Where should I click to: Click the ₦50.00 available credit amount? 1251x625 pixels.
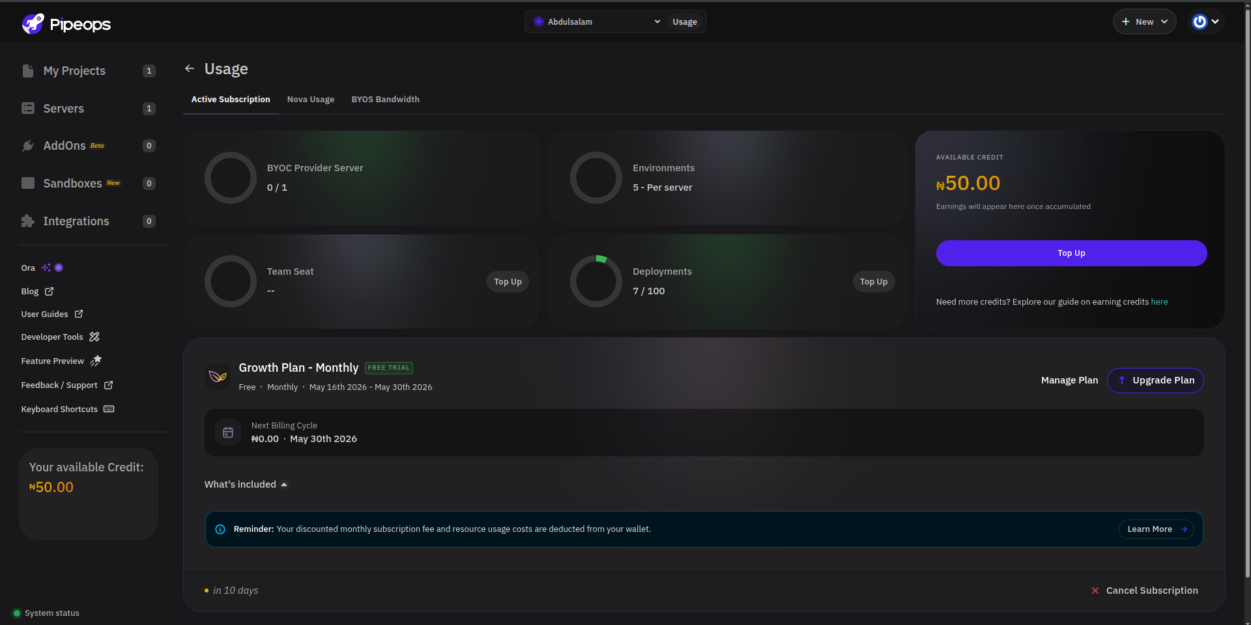tap(968, 184)
